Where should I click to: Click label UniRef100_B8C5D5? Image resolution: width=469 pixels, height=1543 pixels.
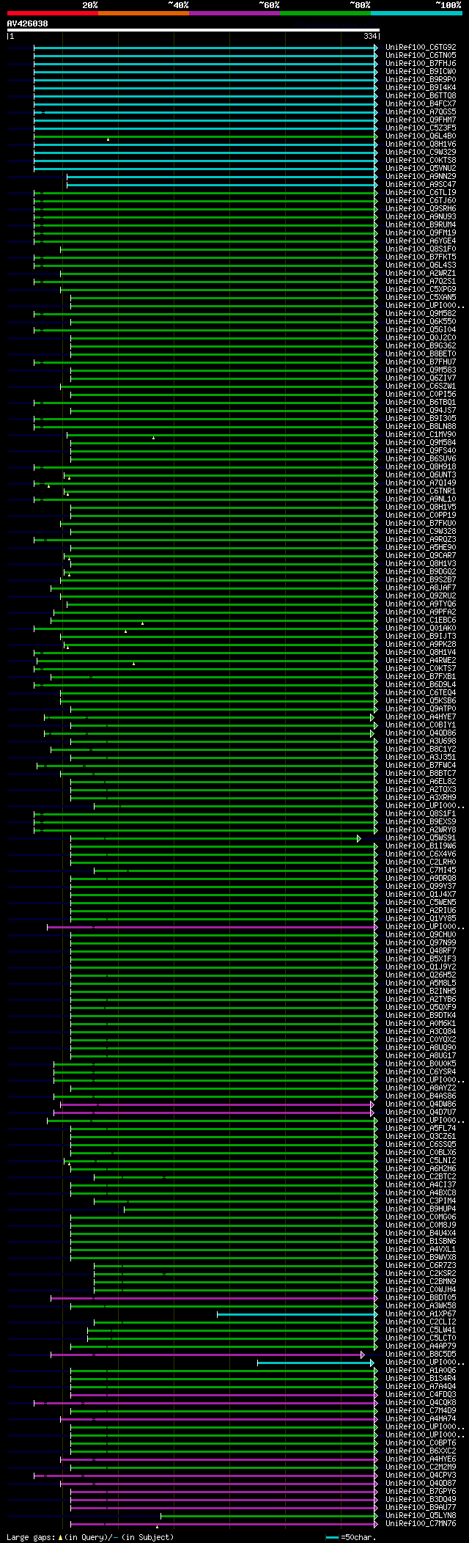[x=421, y=1355]
